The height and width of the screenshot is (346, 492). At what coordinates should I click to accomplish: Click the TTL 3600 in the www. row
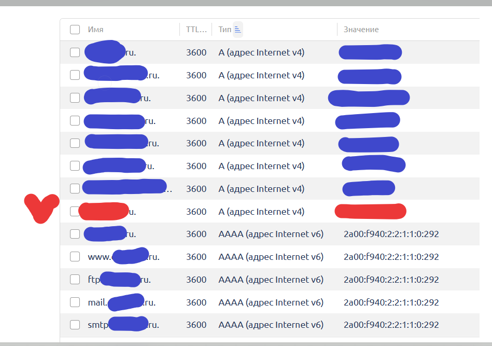tap(196, 257)
